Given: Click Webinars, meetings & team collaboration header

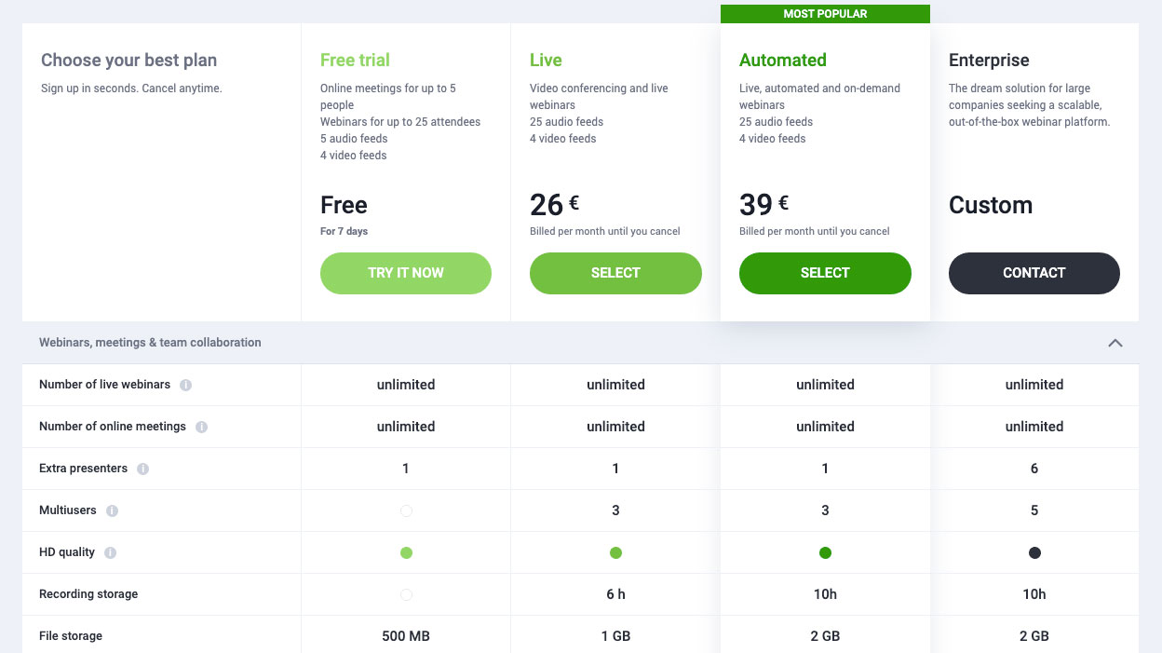Looking at the screenshot, I should [x=150, y=343].
